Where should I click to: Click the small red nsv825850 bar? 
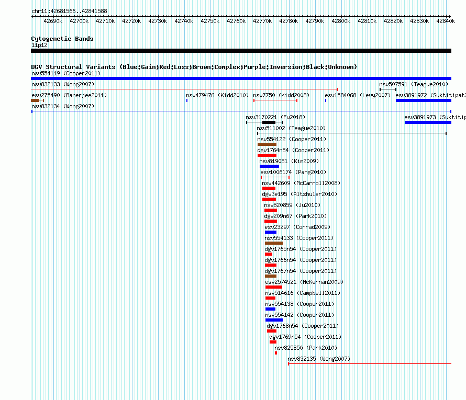tap(276, 353)
